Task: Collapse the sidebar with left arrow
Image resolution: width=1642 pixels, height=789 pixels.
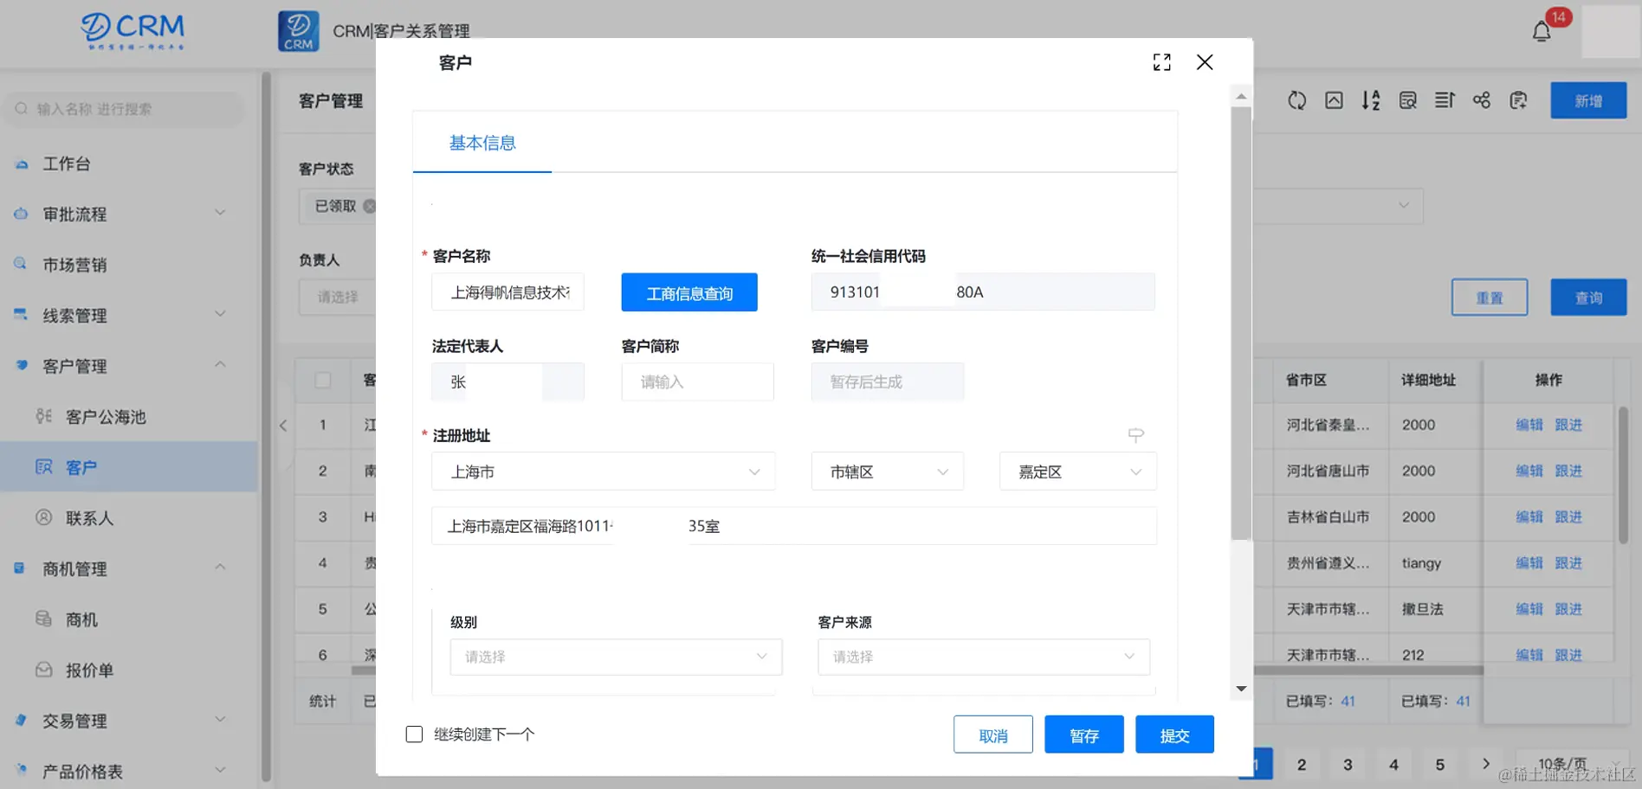Action: (283, 425)
